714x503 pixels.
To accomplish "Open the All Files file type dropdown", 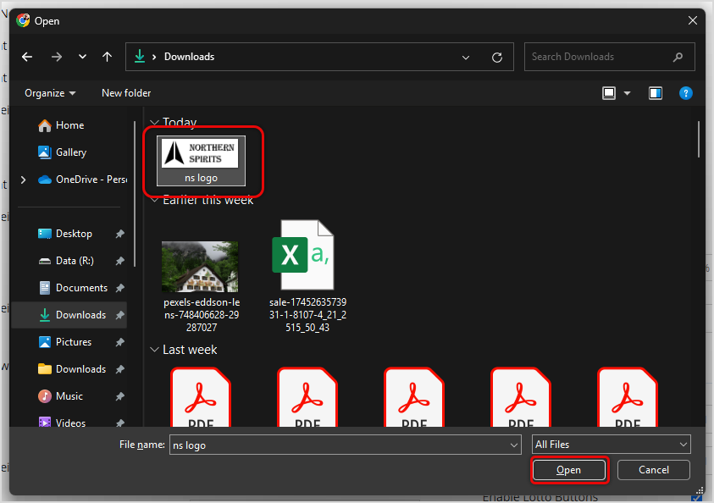I will tap(610, 444).
